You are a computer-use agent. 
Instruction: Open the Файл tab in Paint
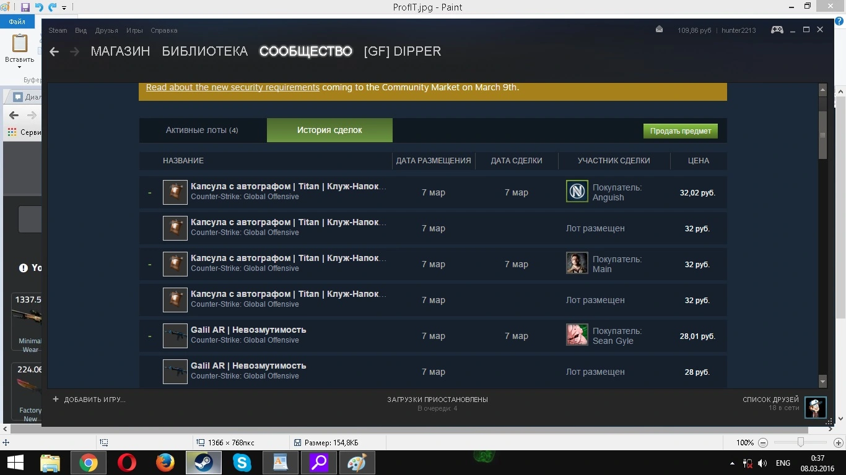coord(17,22)
